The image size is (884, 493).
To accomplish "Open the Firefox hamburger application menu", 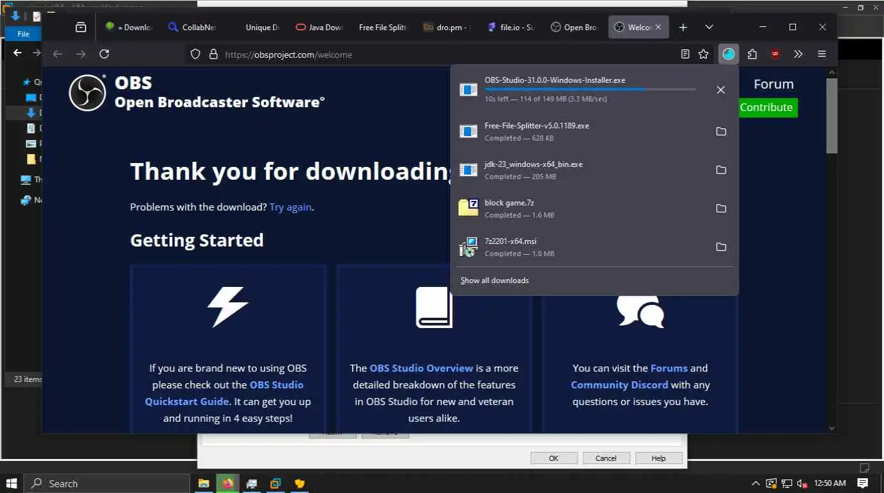I will 822,55.
